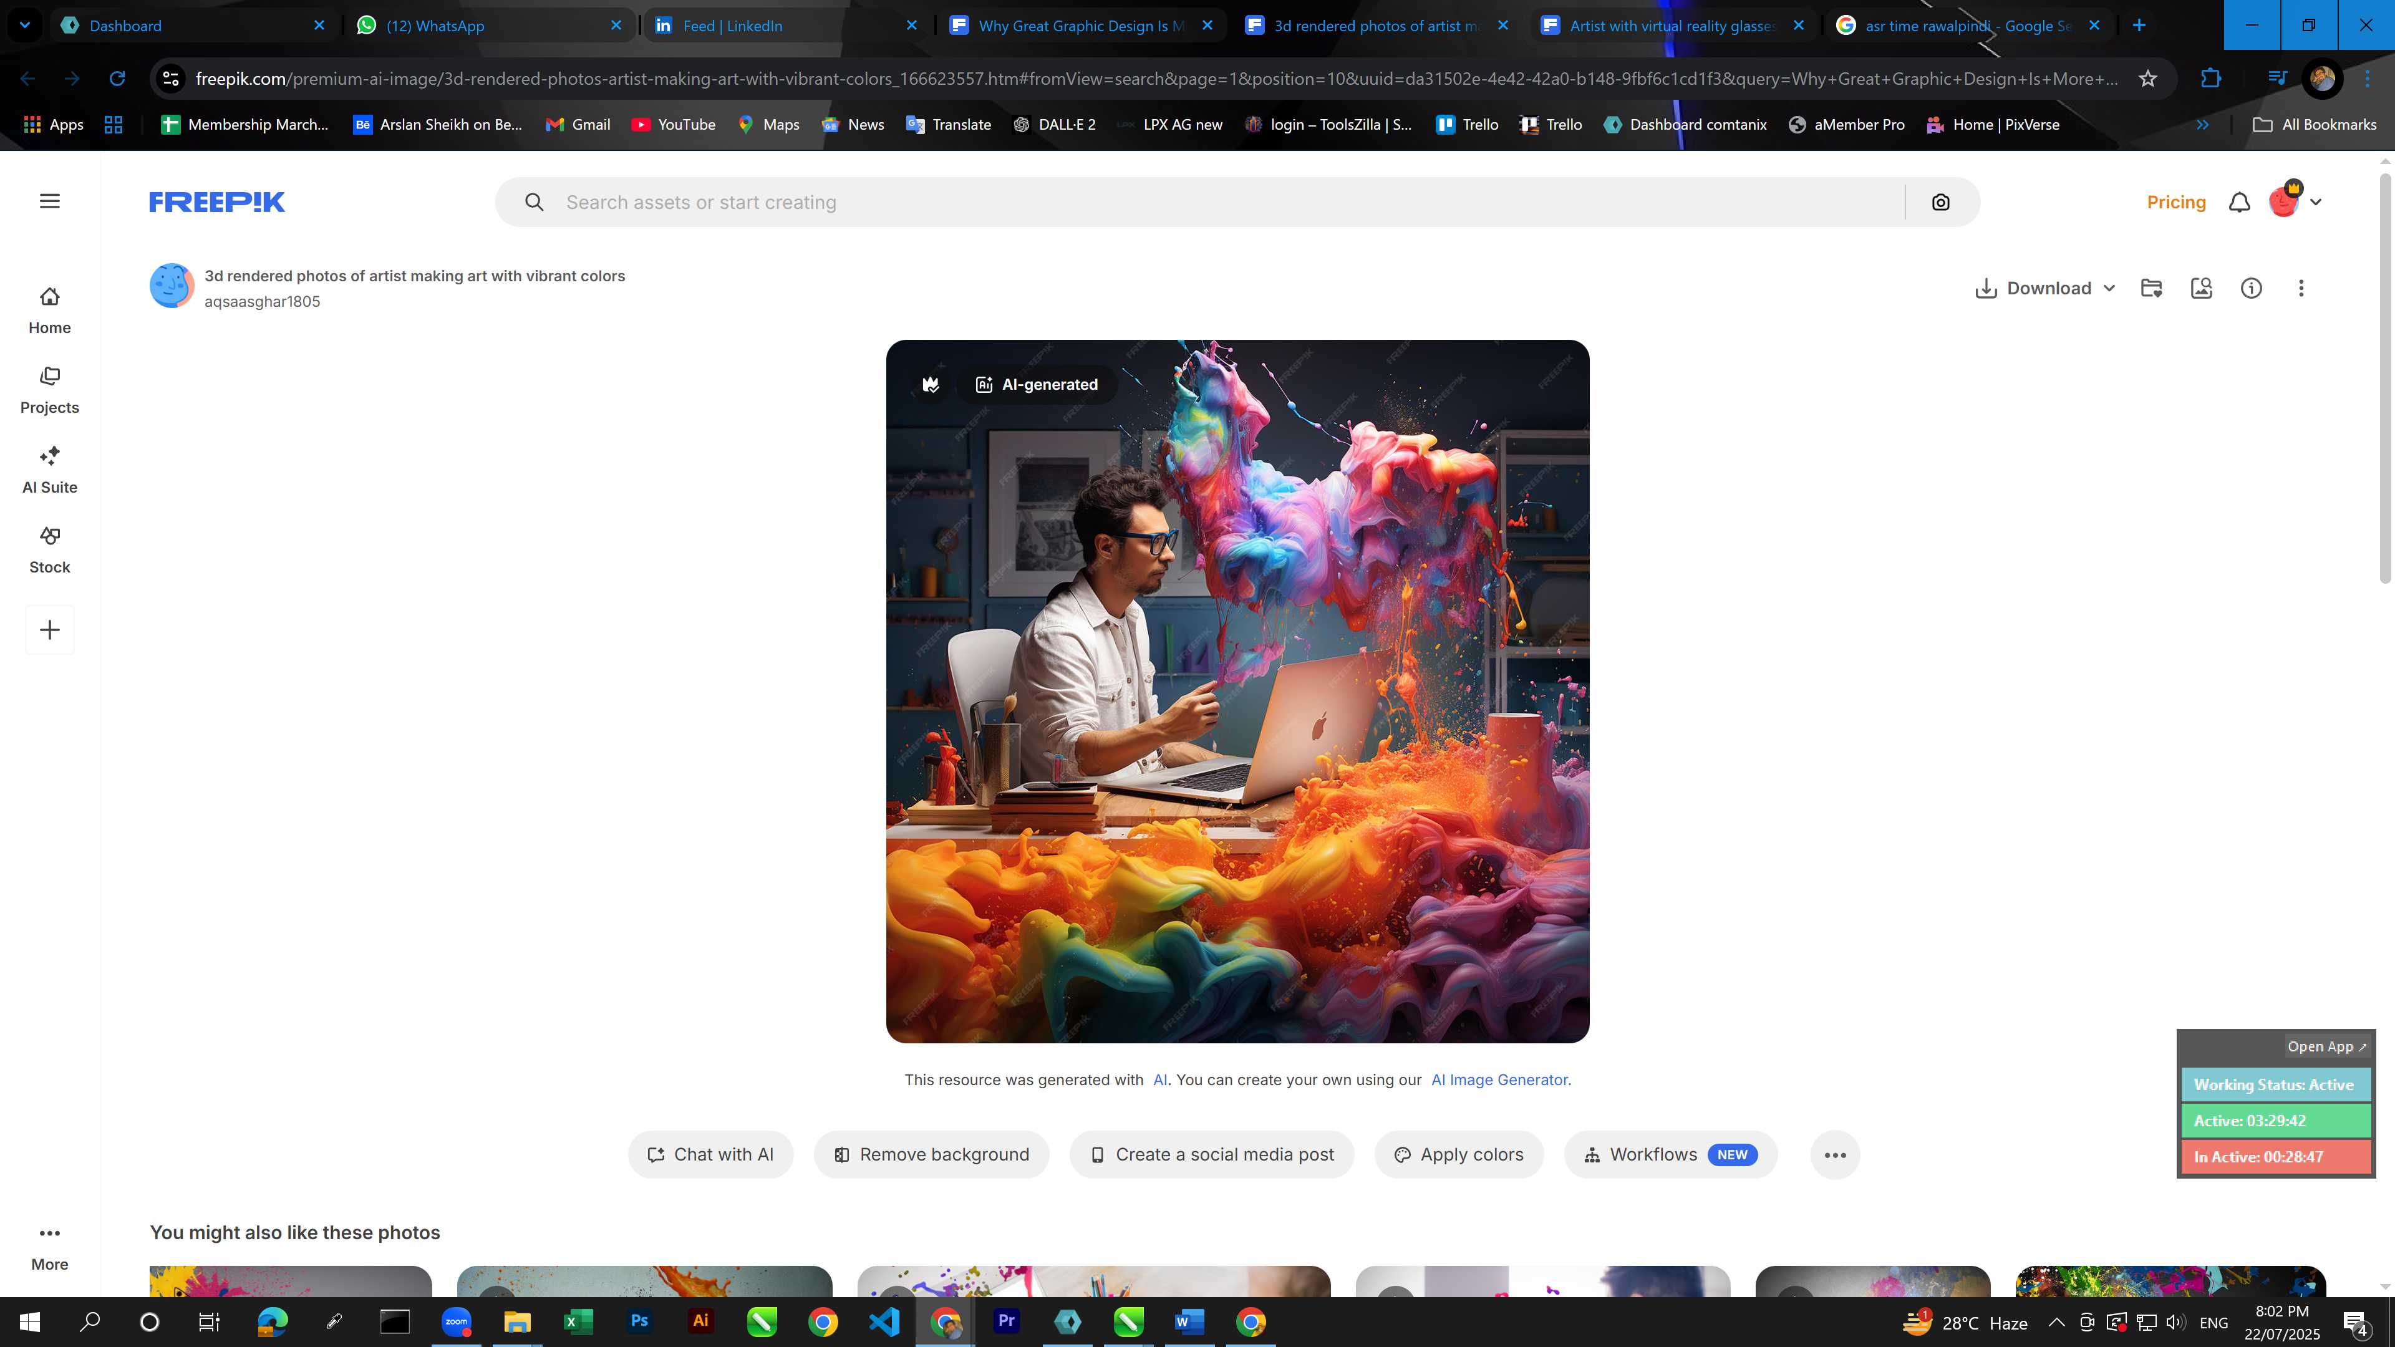Open the DALL·E 2 bookmark

pyautogui.click(x=1054, y=125)
